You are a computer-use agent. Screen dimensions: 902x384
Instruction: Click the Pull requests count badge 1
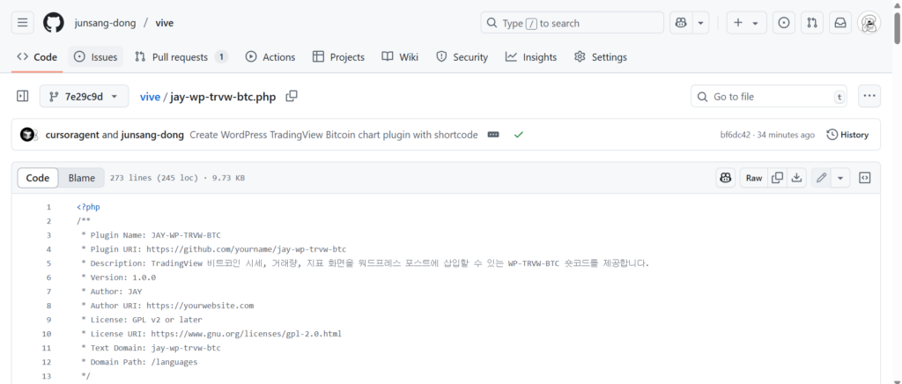pyautogui.click(x=221, y=57)
